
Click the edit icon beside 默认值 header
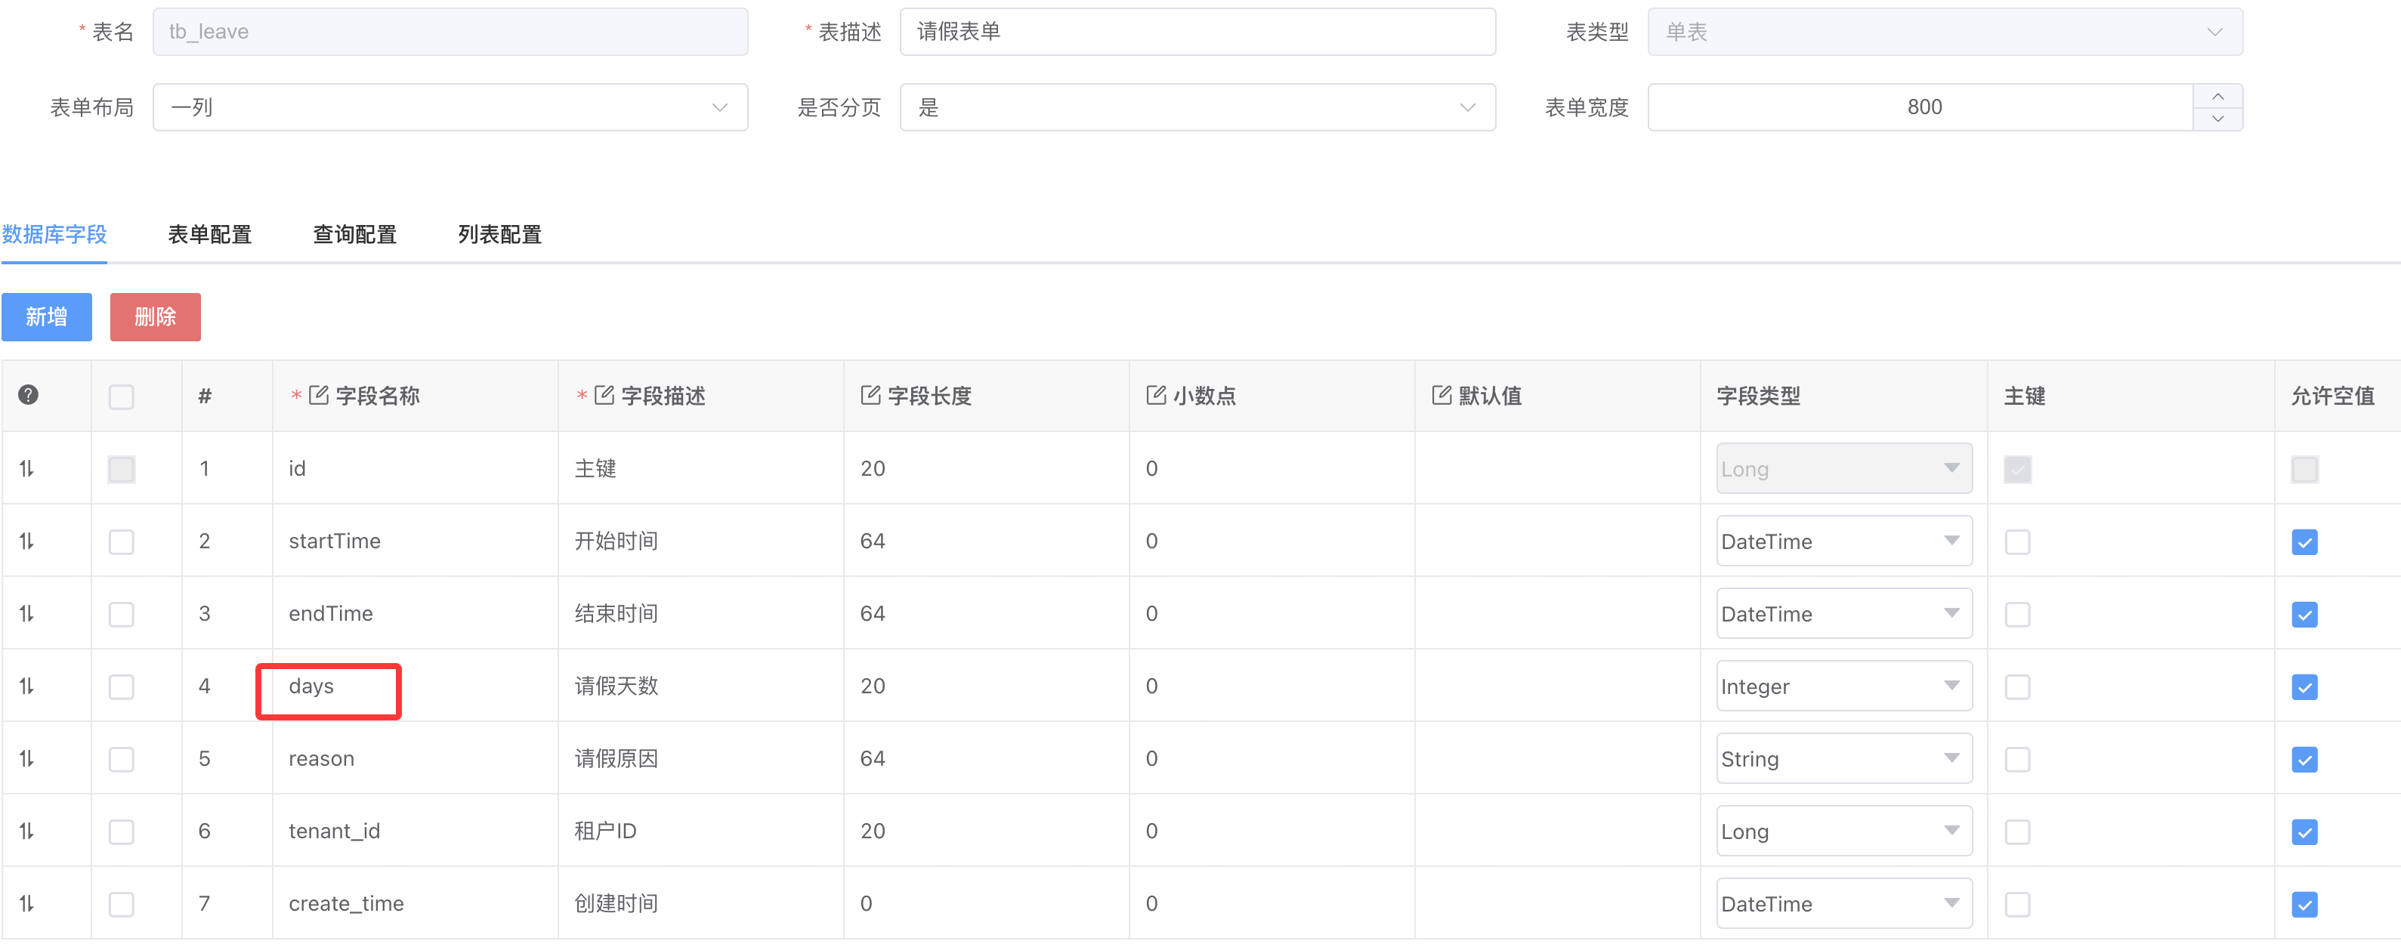pos(1441,395)
